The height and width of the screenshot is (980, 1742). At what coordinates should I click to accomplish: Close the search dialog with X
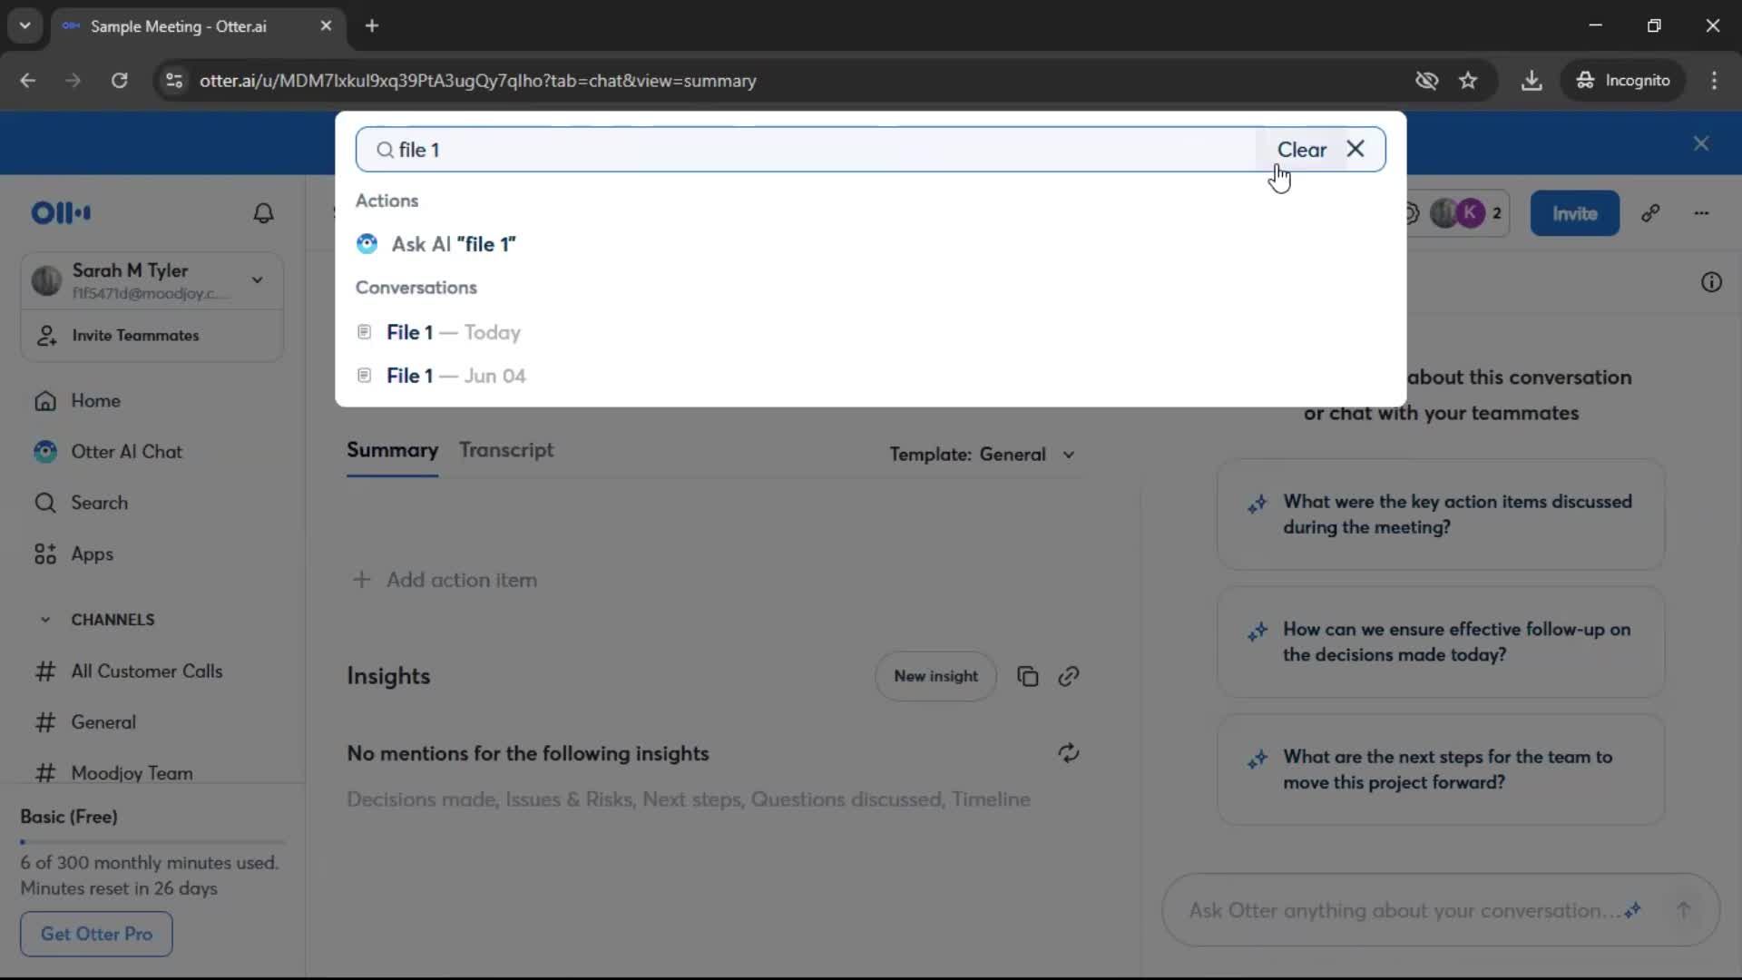[1355, 149]
